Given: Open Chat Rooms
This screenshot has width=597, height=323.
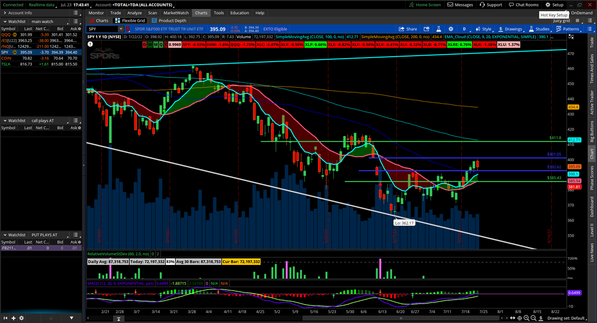Looking at the screenshot, I should tap(523, 4).
